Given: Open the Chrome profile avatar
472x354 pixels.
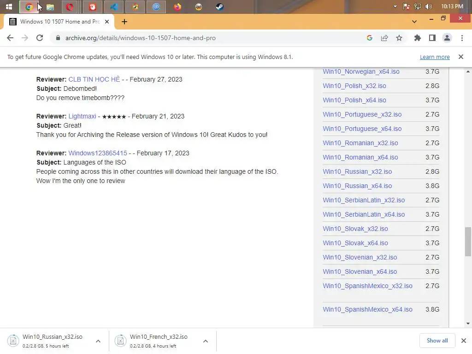Looking at the screenshot, I should point(447,38).
